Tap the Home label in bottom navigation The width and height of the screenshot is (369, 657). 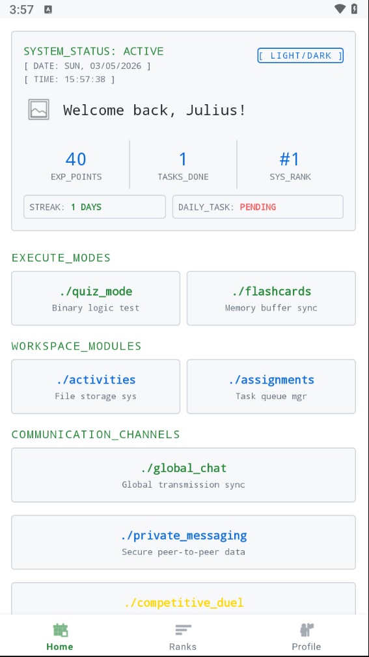60,647
